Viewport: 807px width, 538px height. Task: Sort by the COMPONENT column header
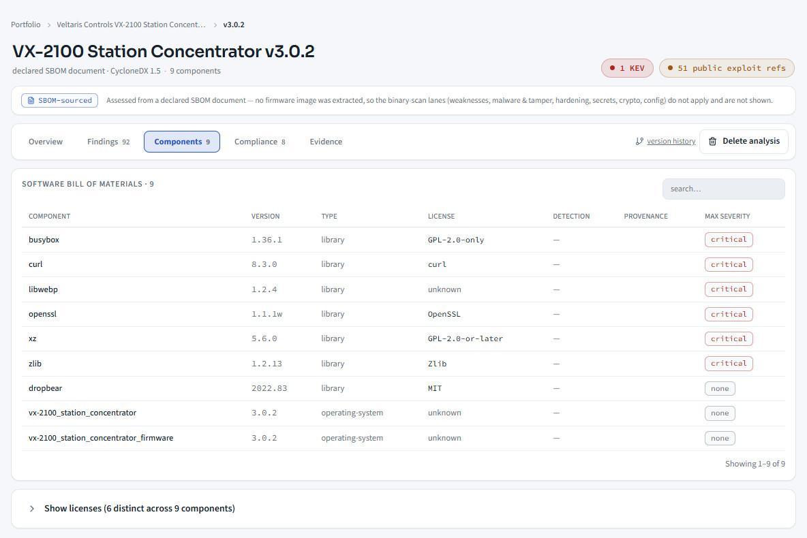coord(49,217)
